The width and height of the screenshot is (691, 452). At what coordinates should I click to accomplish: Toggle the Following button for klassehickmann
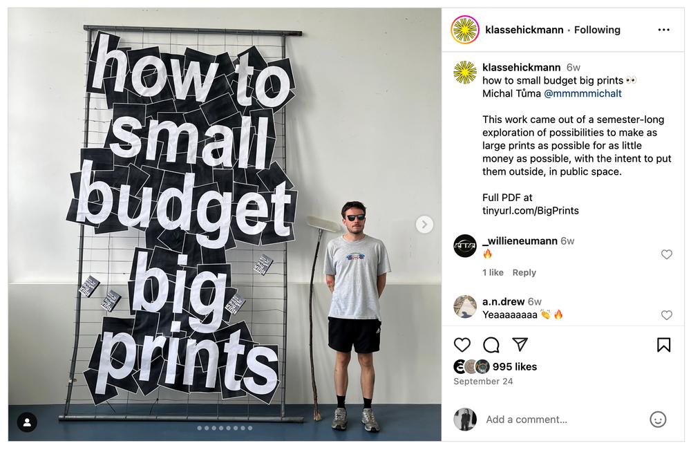tap(597, 30)
